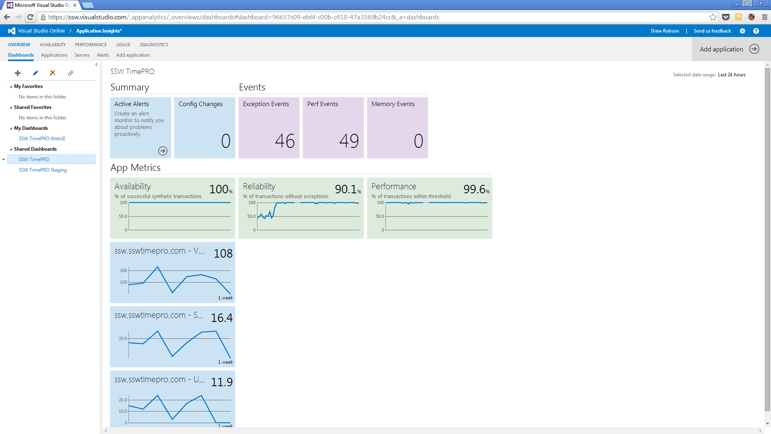The height and width of the screenshot is (434, 771).
Task: Click the edit dashboard pencil icon
Action: 35,73
